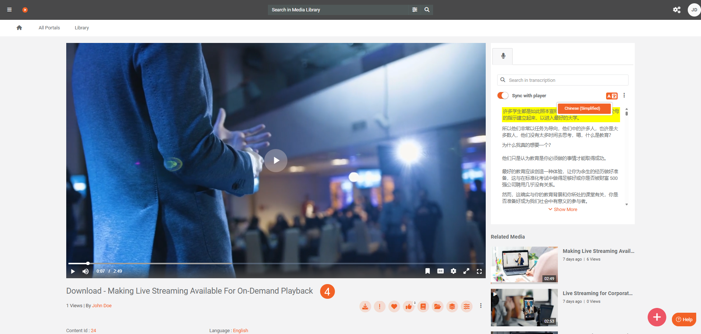Click the heart favorite icon
This screenshot has height=334, width=701.
pyautogui.click(x=394, y=306)
